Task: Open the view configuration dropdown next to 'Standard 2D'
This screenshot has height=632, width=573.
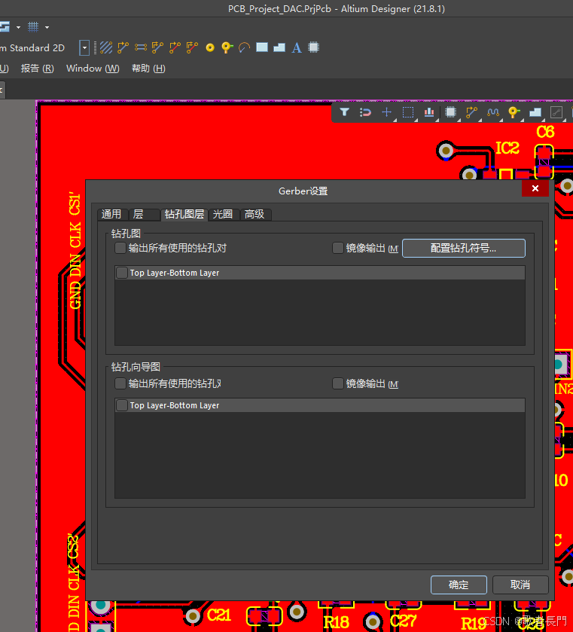Action: (x=84, y=48)
